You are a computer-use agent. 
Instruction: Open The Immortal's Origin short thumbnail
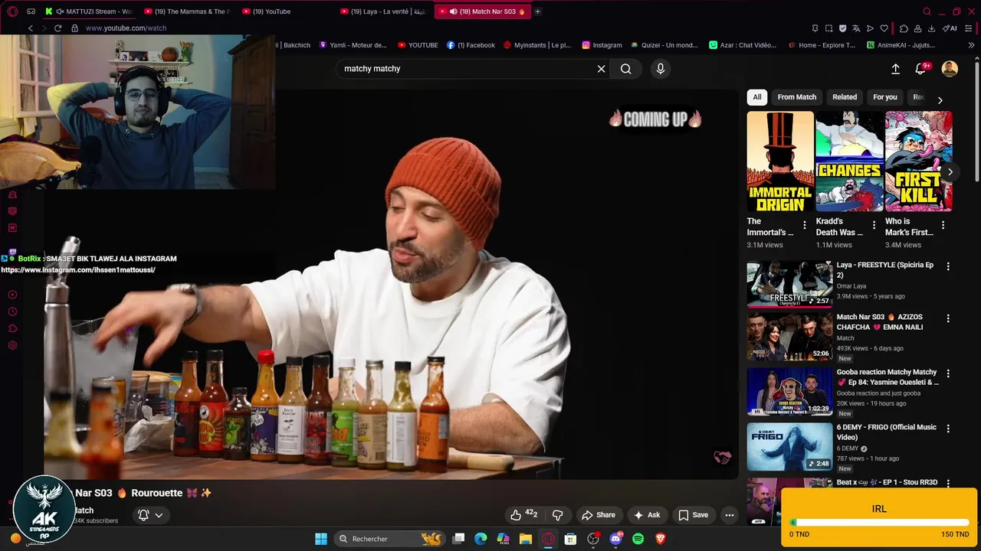pos(780,161)
